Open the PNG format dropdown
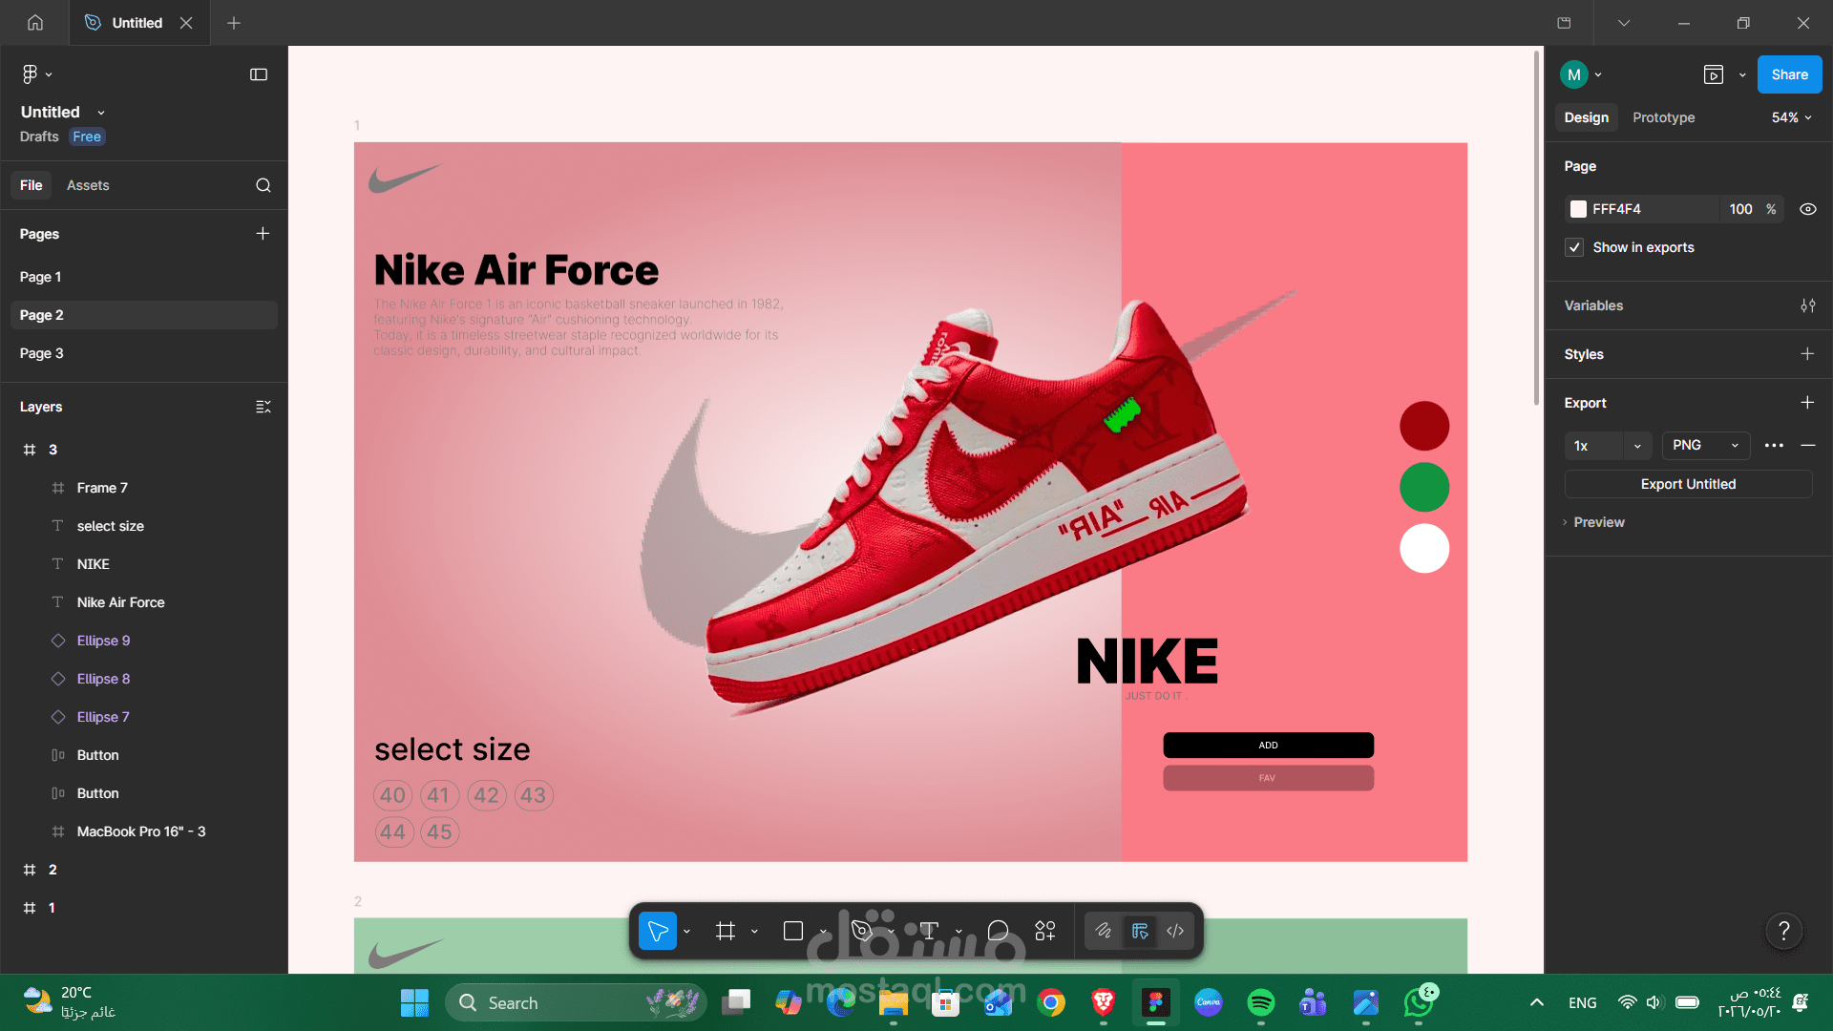This screenshot has width=1833, height=1031. (1706, 446)
